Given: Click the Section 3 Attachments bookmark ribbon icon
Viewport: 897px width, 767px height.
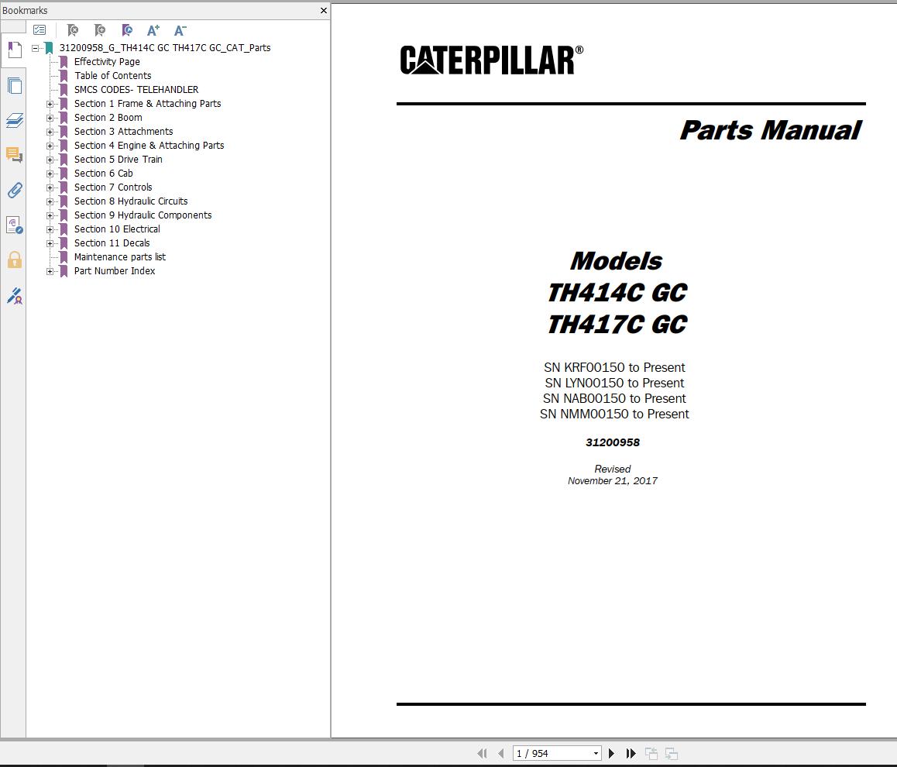Looking at the screenshot, I should click(x=64, y=132).
